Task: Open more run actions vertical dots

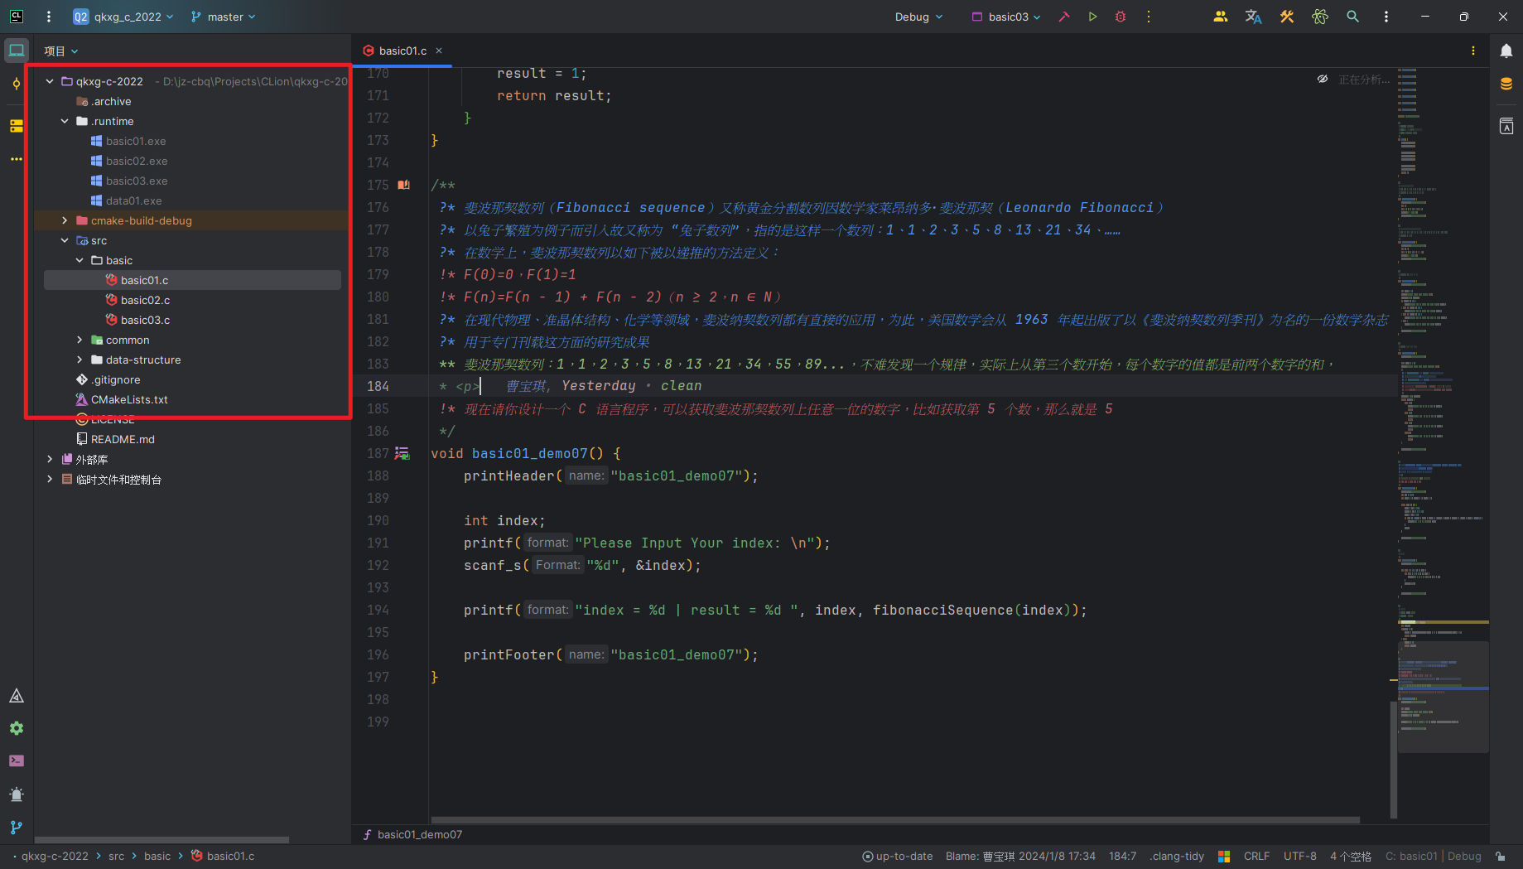Action: point(1149,17)
